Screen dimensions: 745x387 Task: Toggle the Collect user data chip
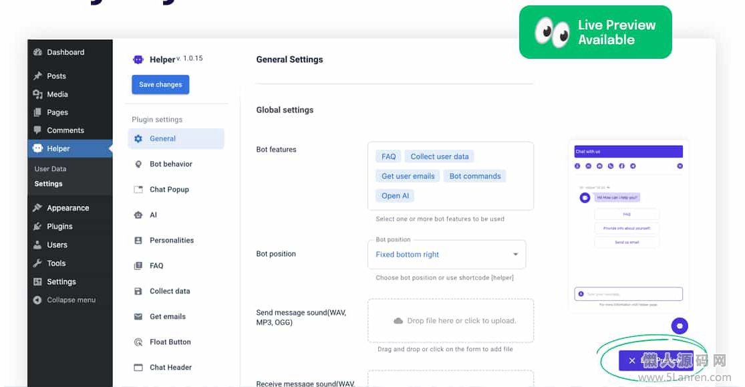tap(440, 156)
